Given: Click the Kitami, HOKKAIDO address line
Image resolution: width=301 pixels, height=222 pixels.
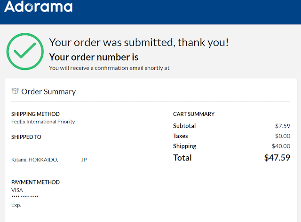Looking at the screenshot, I should [34, 160].
